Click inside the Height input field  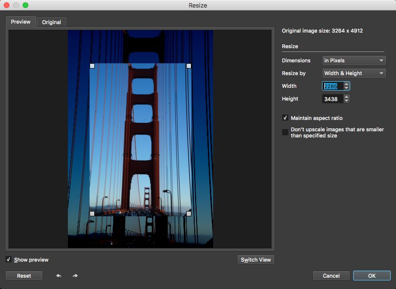[x=332, y=99]
